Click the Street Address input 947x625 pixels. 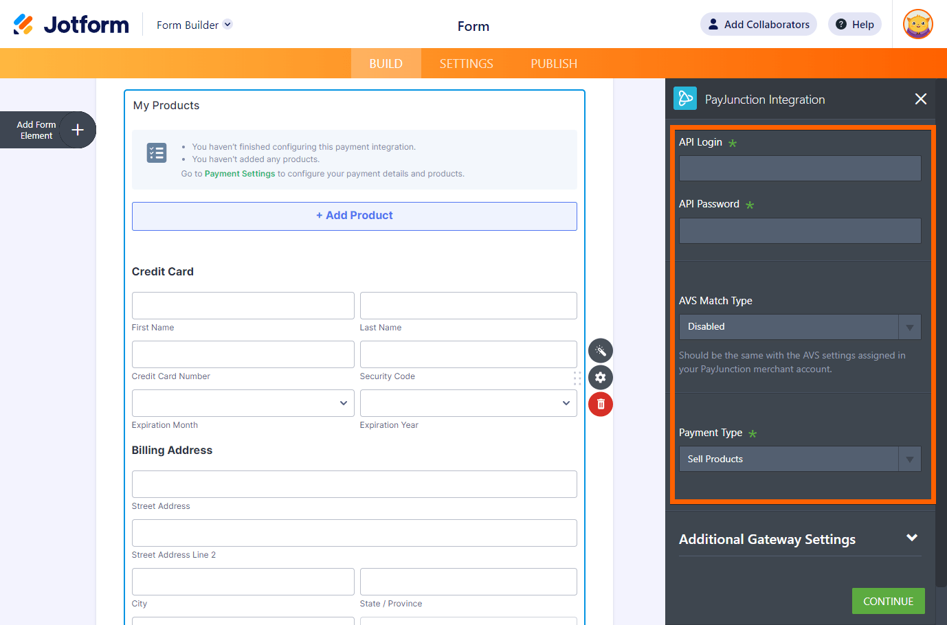[355, 484]
